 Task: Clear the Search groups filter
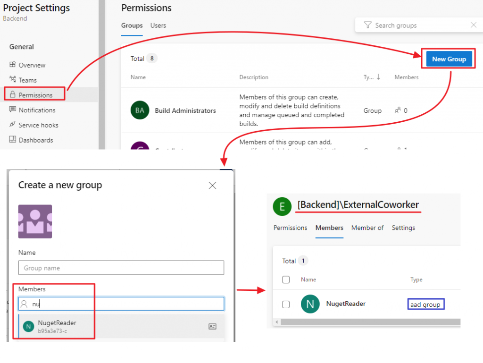point(474,25)
